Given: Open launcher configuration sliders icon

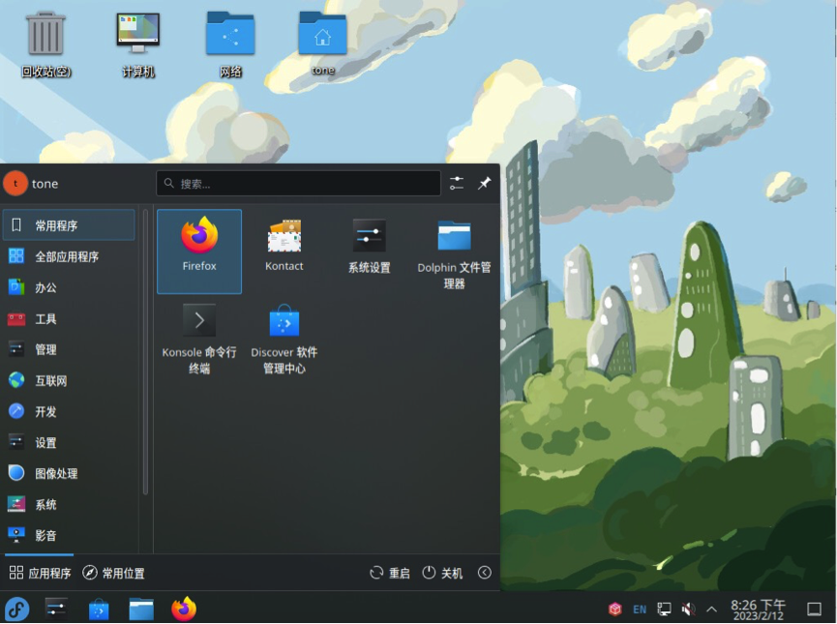Looking at the screenshot, I should [457, 184].
